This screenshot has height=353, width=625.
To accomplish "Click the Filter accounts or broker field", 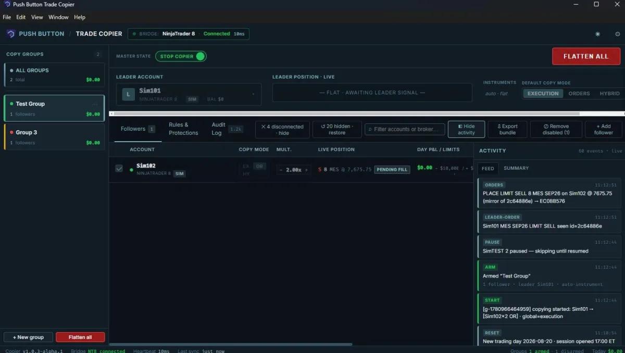I will coord(405,129).
